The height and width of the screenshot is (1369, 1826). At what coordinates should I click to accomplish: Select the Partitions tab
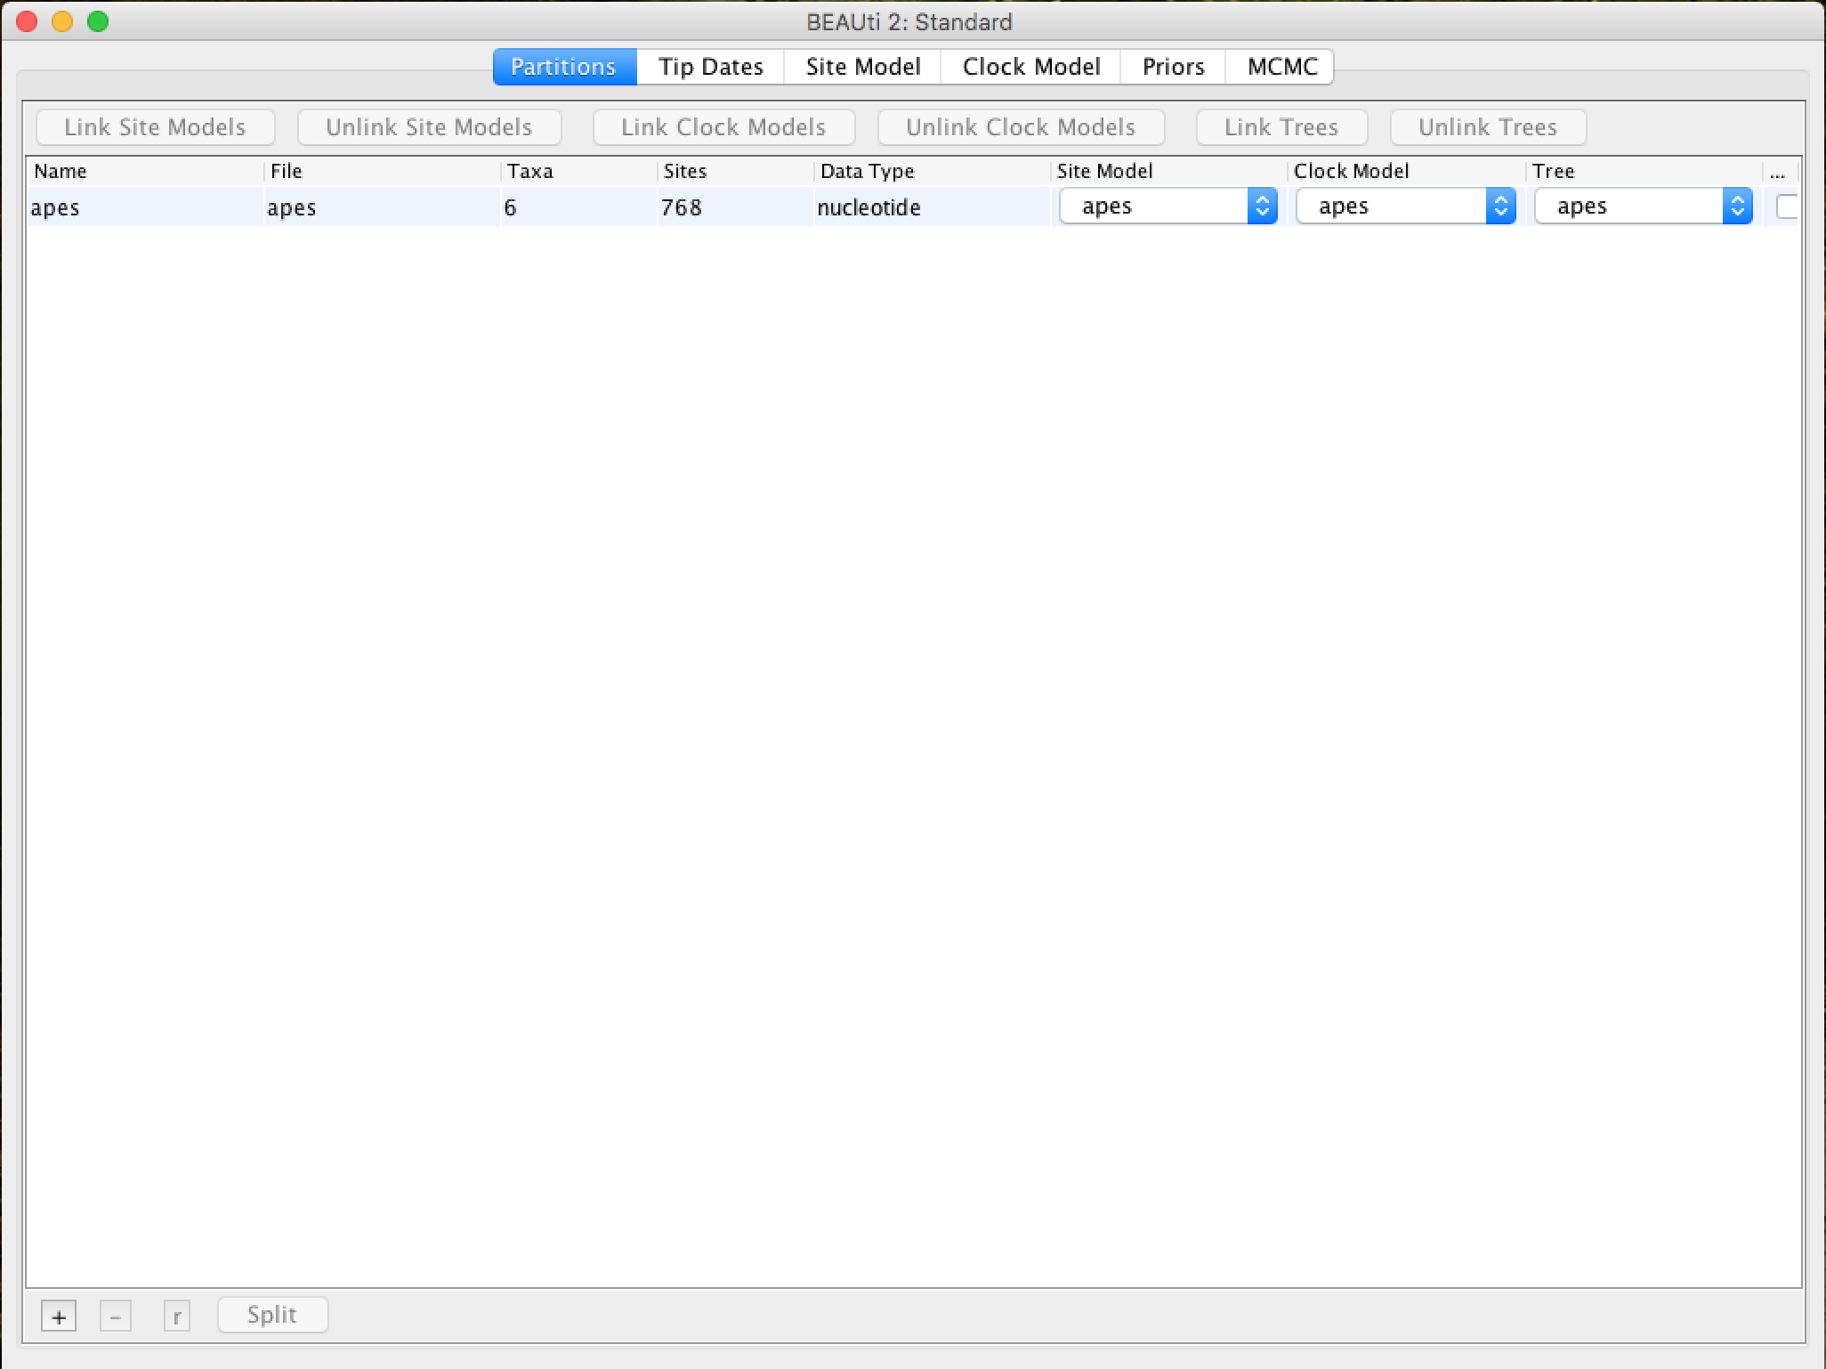(x=564, y=67)
